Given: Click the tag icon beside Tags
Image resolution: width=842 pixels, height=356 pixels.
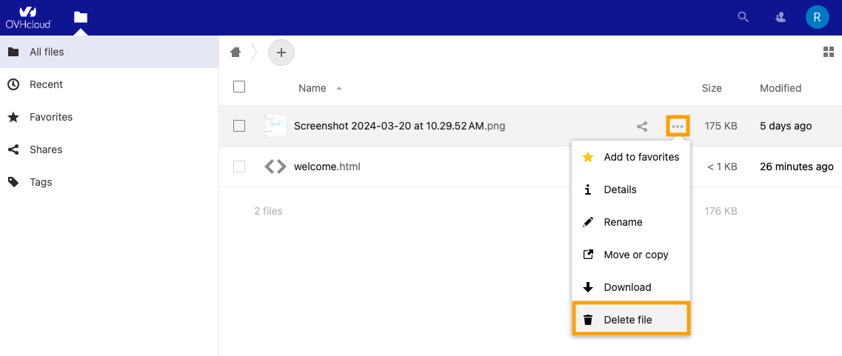Looking at the screenshot, I should click(x=13, y=182).
